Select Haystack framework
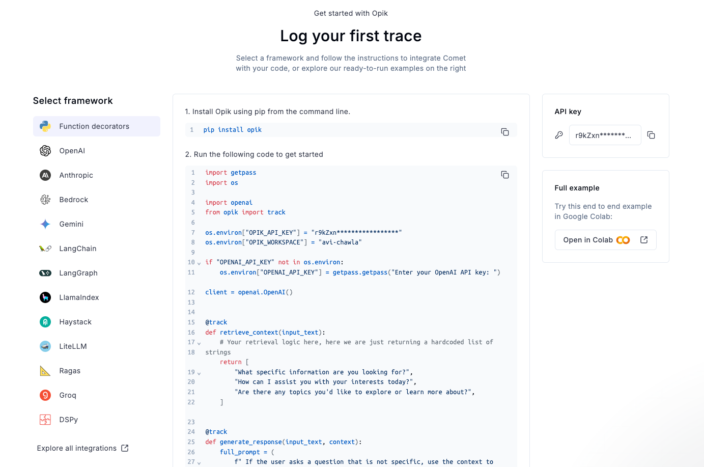This screenshot has height=467, width=704. 97,322
